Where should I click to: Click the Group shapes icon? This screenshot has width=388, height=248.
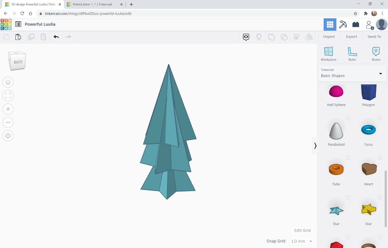(271, 37)
